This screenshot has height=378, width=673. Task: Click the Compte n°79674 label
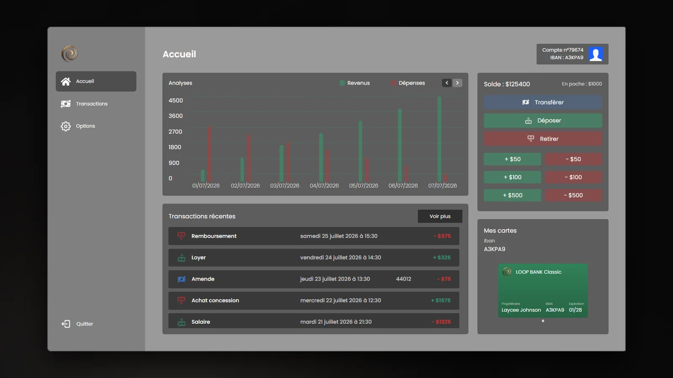[563, 50]
